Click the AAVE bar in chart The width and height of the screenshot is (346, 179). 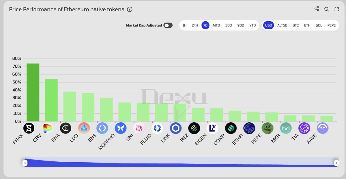click(x=327, y=119)
